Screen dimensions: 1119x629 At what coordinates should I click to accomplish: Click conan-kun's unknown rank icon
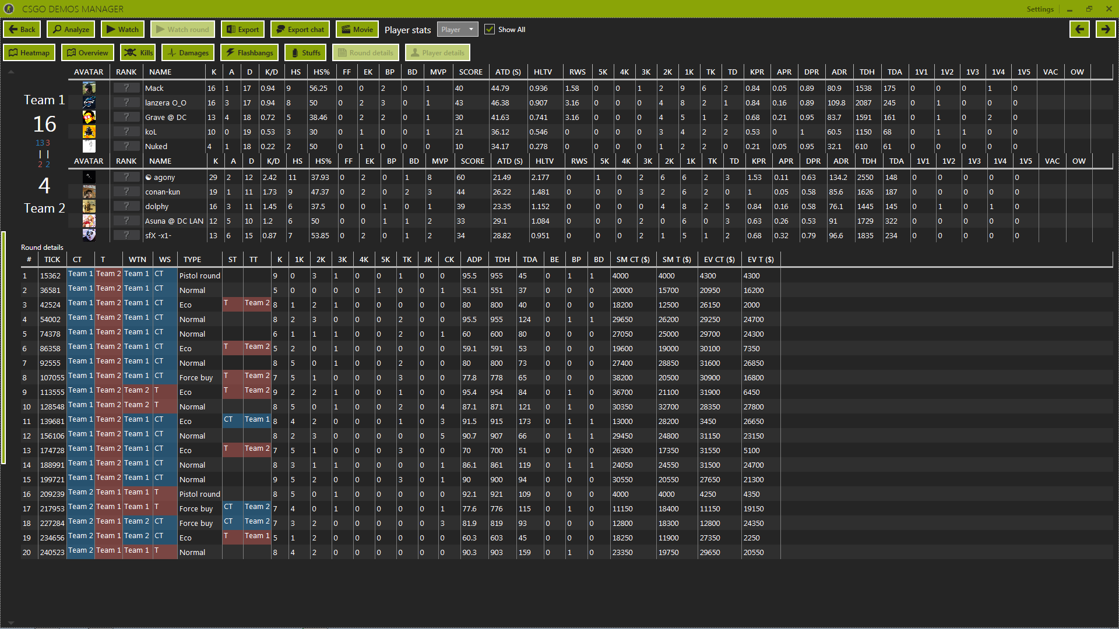[126, 192]
